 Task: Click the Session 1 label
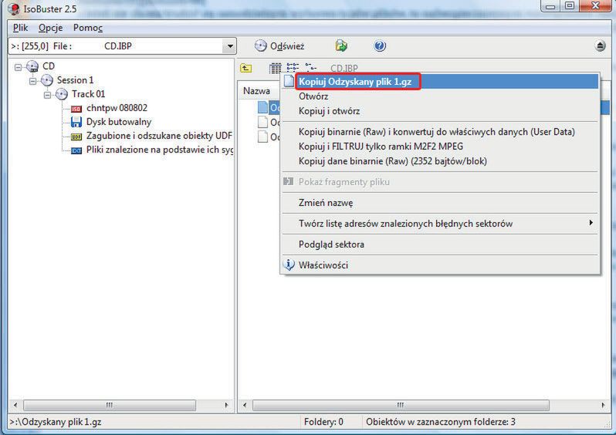pos(75,80)
